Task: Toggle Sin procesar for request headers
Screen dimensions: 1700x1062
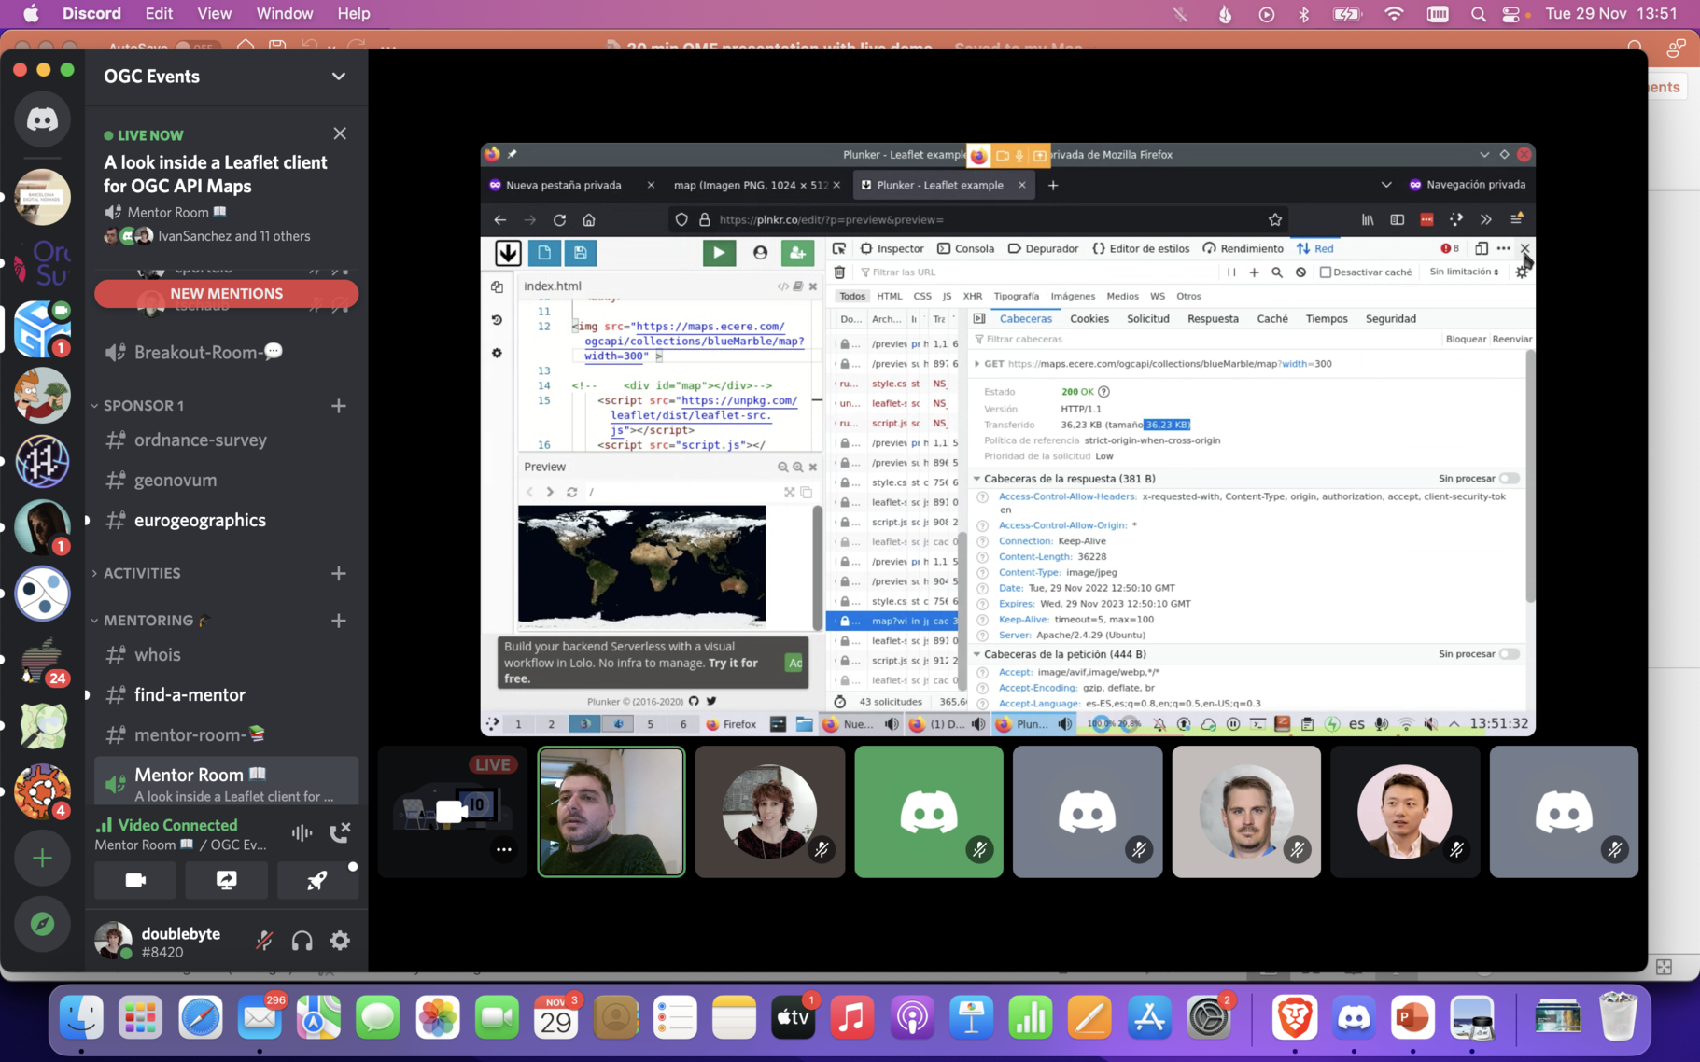Action: click(1509, 654)
